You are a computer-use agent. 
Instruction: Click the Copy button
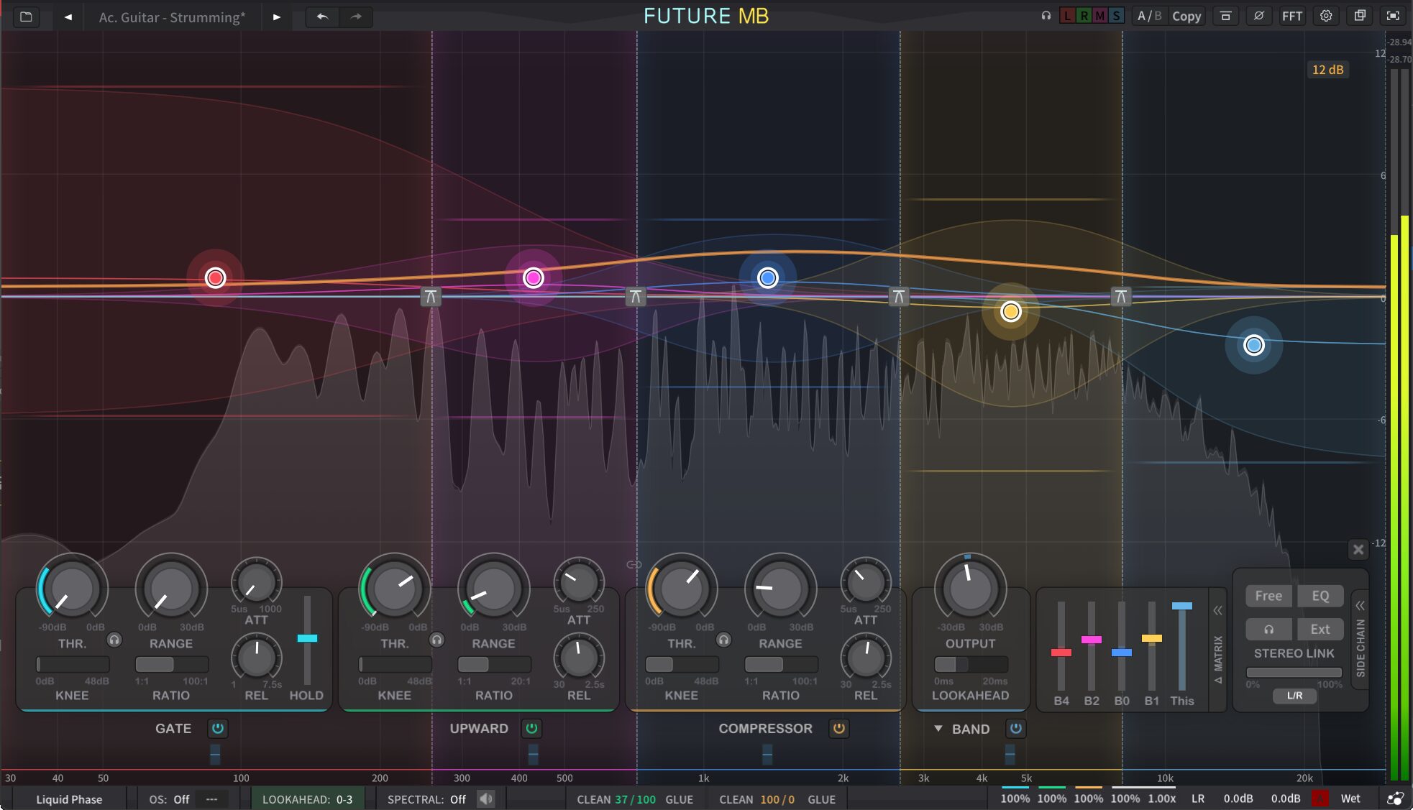tap(1186, 16)
